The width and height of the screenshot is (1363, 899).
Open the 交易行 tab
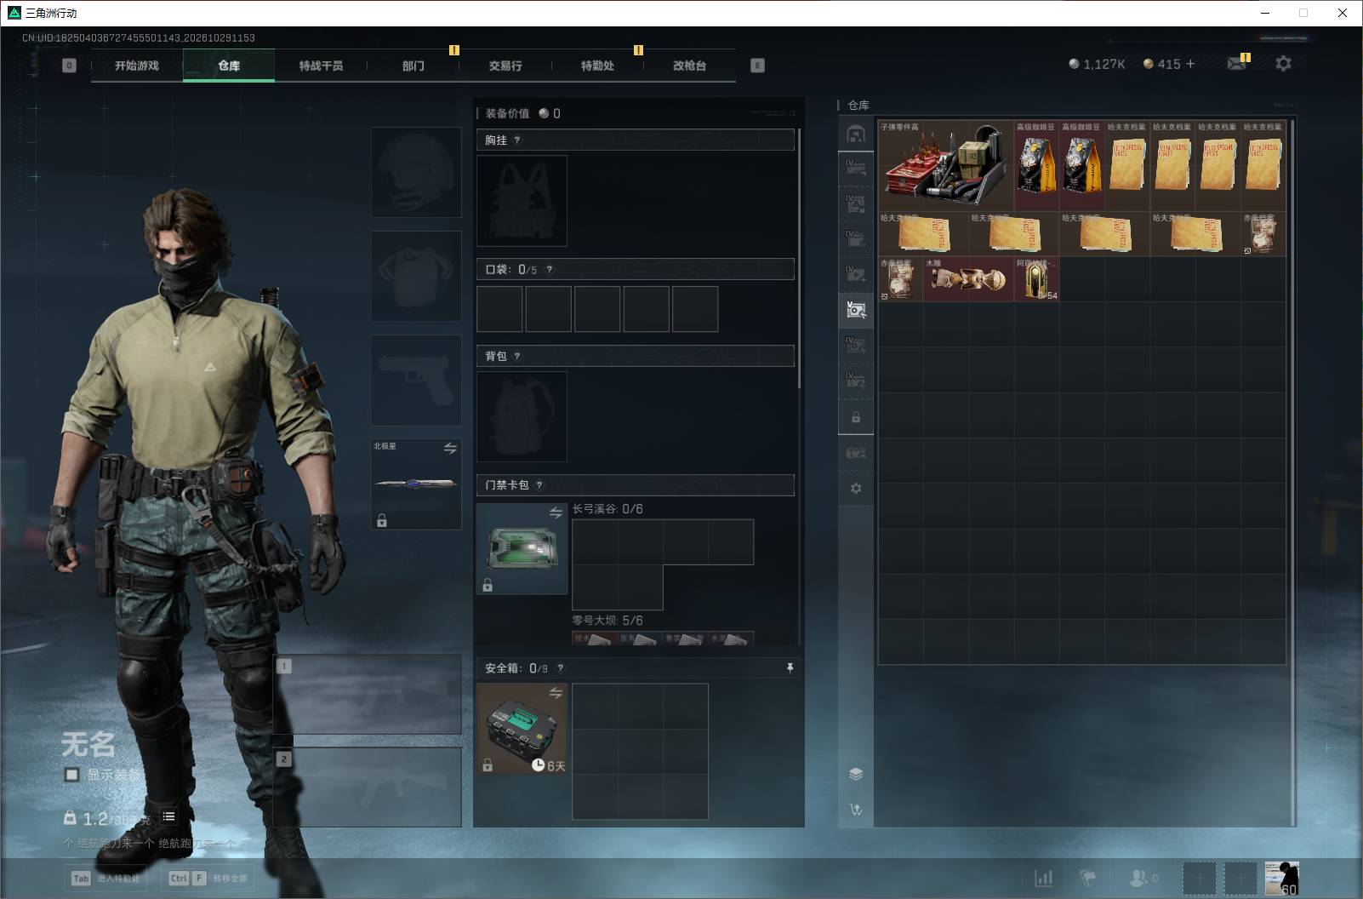505,66
